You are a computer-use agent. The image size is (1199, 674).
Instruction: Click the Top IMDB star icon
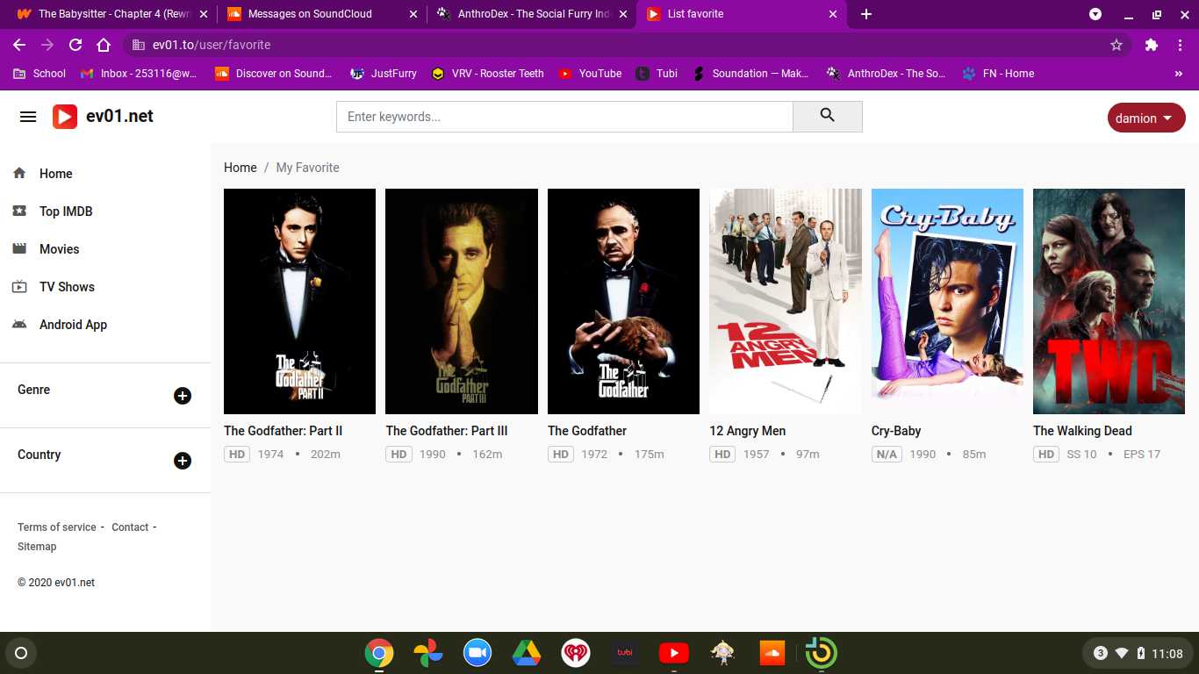point(19,212)
